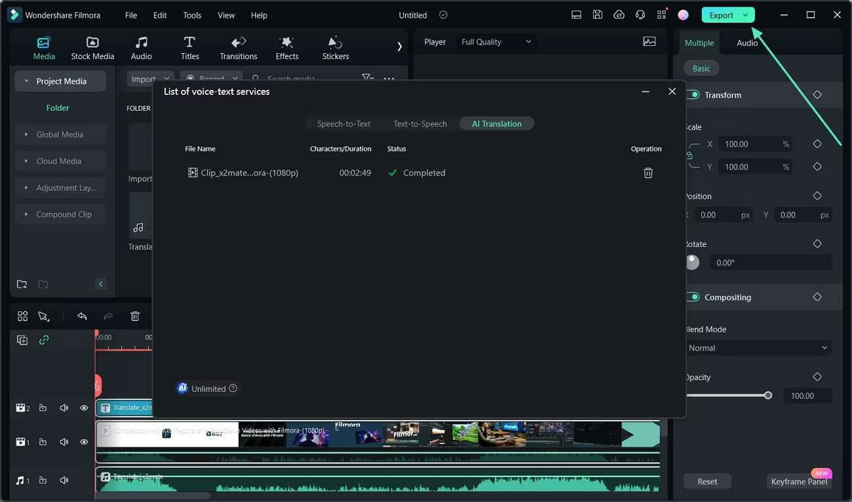This screenshot has height=502, width=852.
Task: Click the Reset button
Action: (707, 482)
